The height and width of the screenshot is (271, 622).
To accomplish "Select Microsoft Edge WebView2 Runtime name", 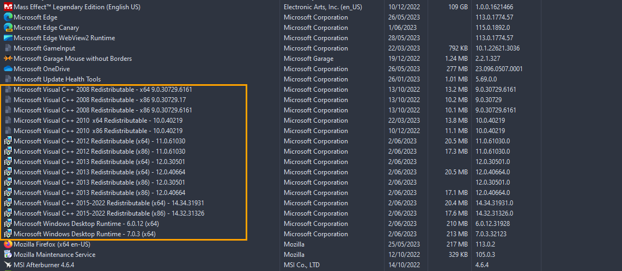I will (x=64, y=38).
